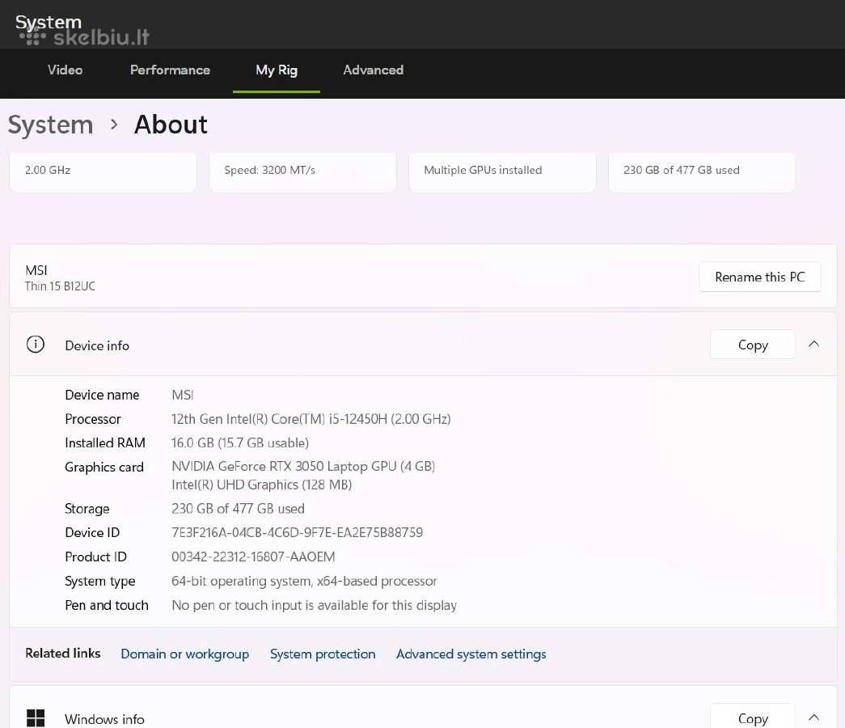Click the 230 GB of 477 GB used card

click(702, 171)
